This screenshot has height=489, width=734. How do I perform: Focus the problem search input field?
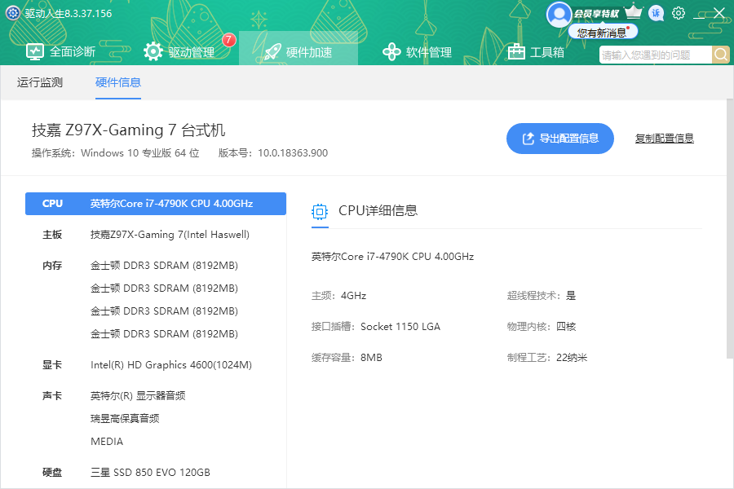656,55
